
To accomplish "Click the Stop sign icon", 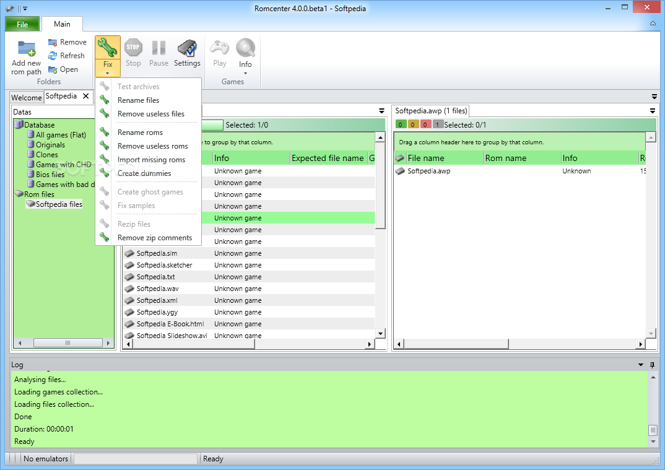I will (x=133, y=47).
